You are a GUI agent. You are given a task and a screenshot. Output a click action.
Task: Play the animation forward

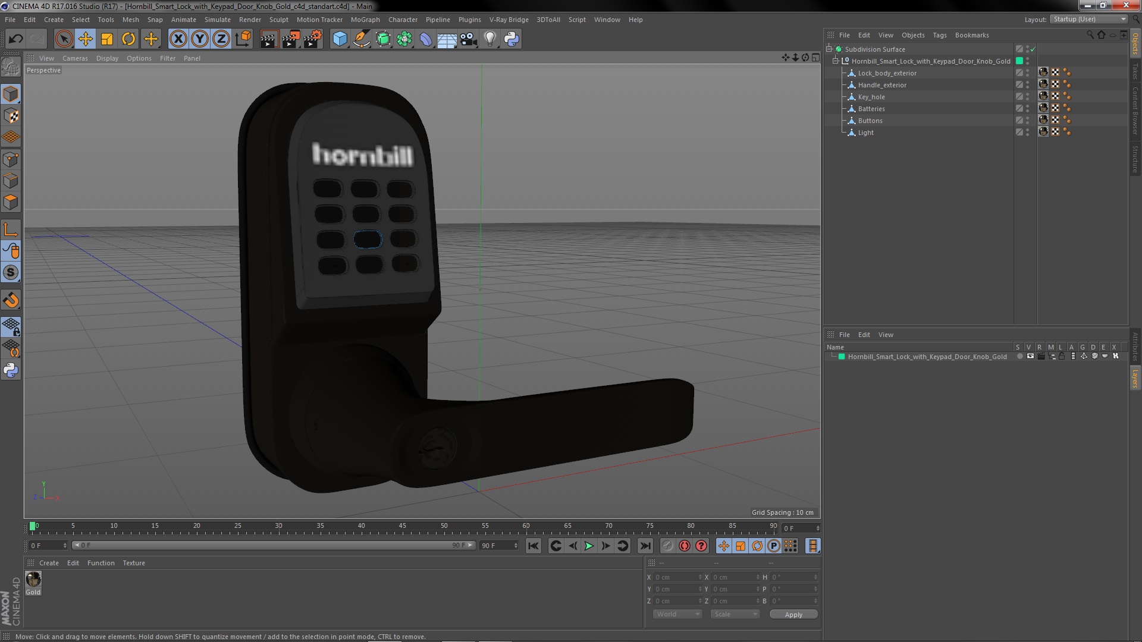point(589,546)
